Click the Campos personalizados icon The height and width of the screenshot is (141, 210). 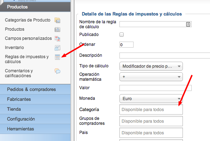point(57,39)
